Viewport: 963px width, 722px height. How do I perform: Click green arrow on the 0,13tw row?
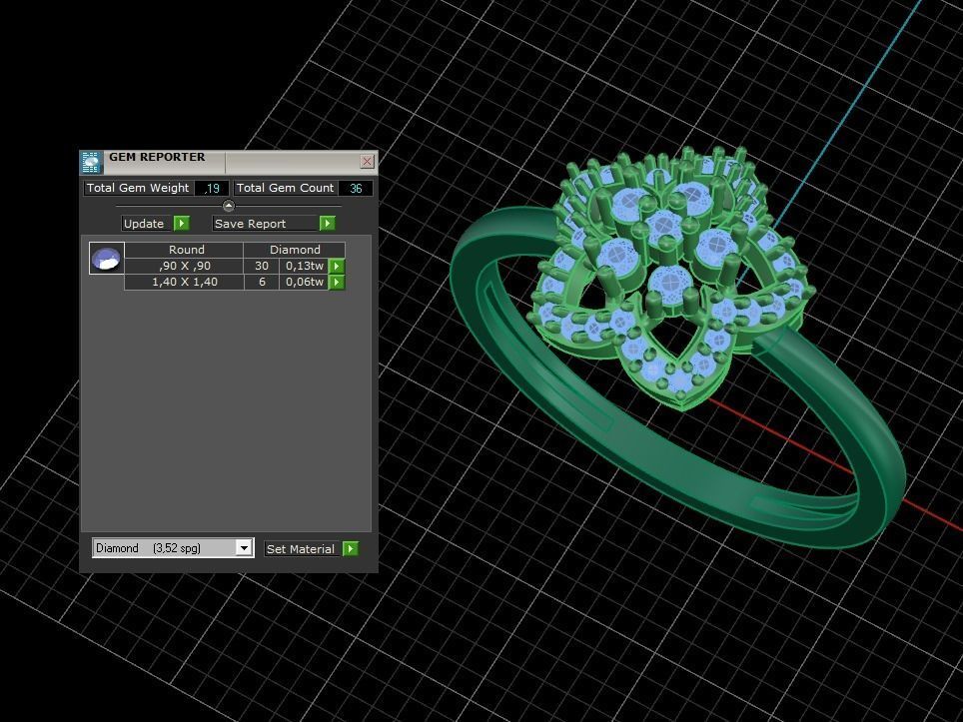click(x=337, y=266)
